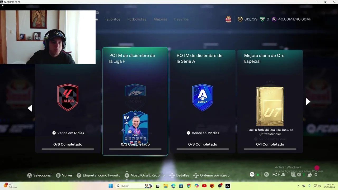
Task: Go to previous challenge with left arrow
Action: click(x=30, y=108)
